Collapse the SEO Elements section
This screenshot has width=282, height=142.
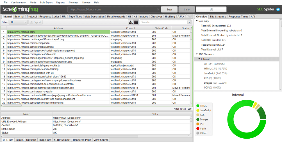[197, 54]
